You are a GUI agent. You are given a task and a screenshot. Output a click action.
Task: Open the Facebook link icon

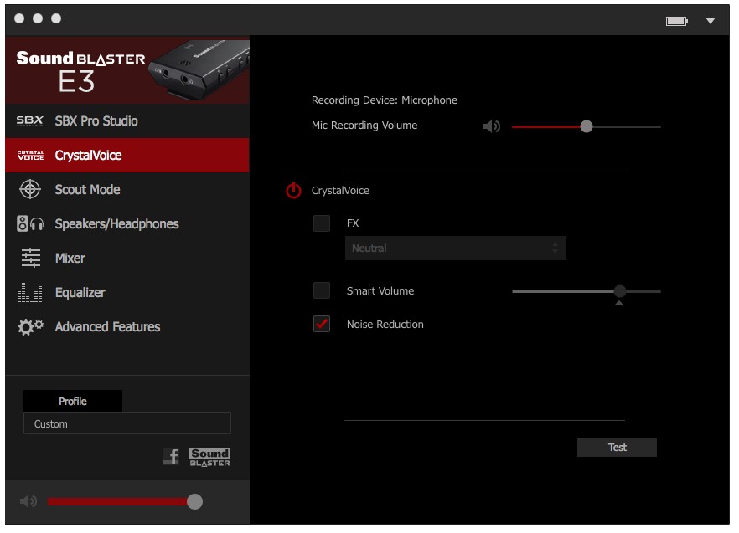coord(171,457)
